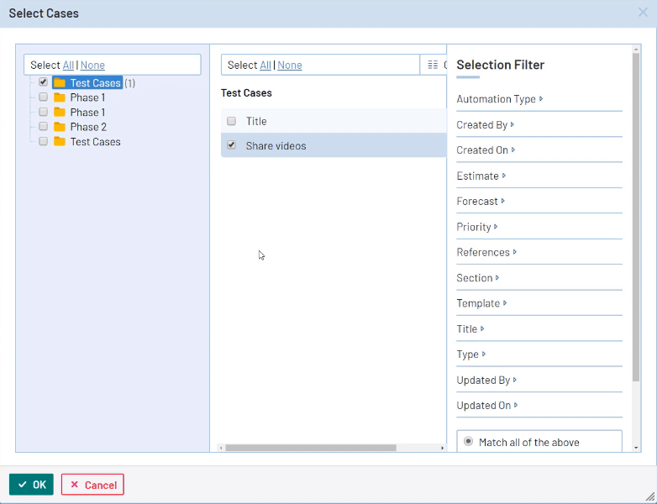Click the folder icon of highlighted Test Cases (1)

point(60,83)
